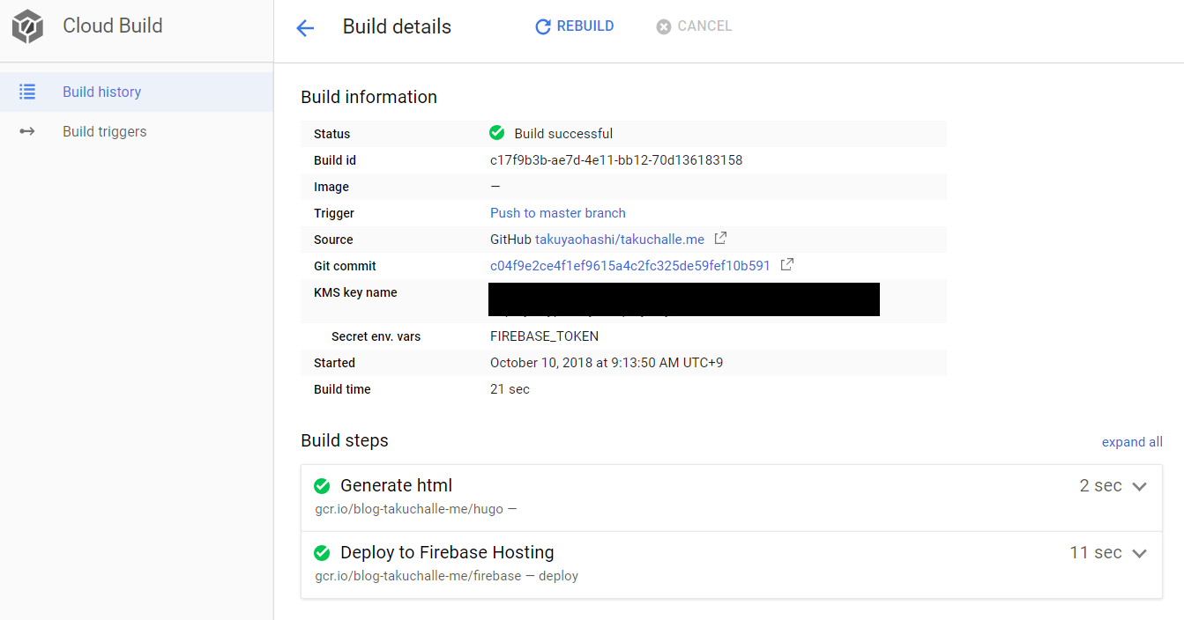The image size is (1184, 620).
Task: Click the Trigger row label
Action: click(334, 213)
